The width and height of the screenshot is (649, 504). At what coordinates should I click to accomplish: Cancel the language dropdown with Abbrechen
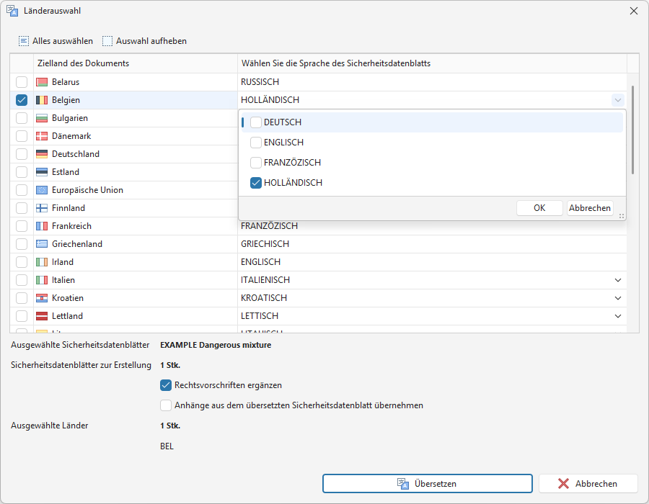[589, 208]
